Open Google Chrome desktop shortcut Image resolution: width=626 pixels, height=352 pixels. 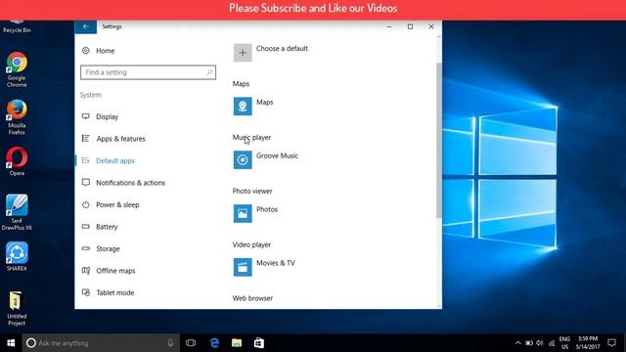click(x=17, y=69)
